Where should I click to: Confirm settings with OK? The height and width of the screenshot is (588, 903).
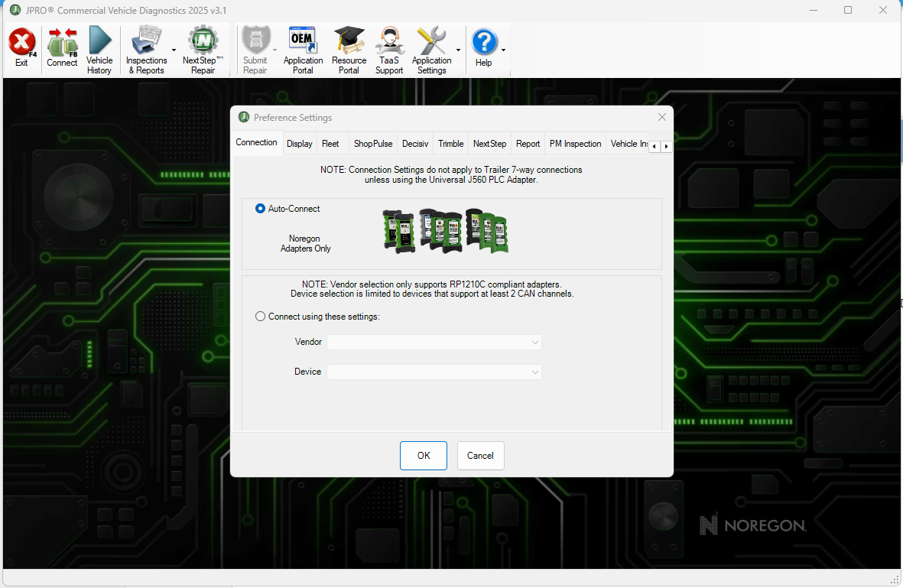tap(423, 455)
